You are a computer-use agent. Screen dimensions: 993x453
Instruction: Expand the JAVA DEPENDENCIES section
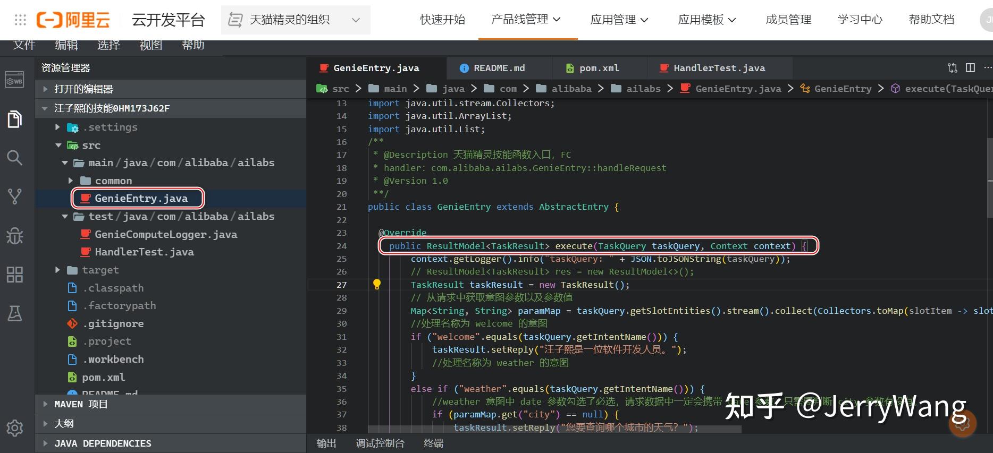point(171,443)
